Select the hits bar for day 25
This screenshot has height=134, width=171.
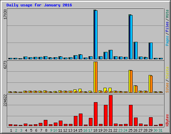pyautogui.click(x=131, y=37)
